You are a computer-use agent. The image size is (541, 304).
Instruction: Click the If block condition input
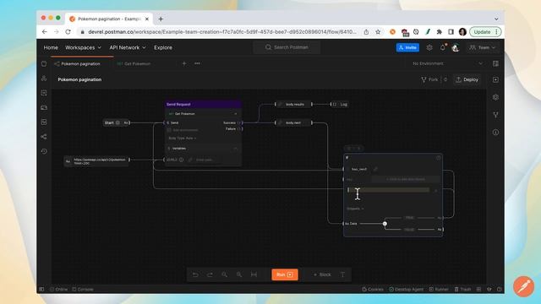[x=389, y=190]
